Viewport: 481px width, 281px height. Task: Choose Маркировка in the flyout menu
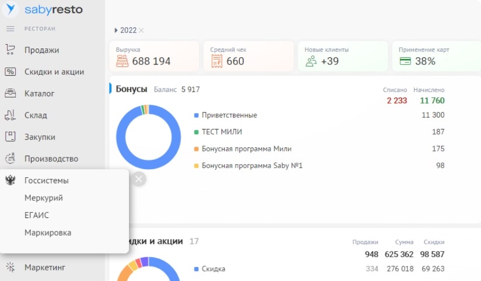click(x=48, y=233)
